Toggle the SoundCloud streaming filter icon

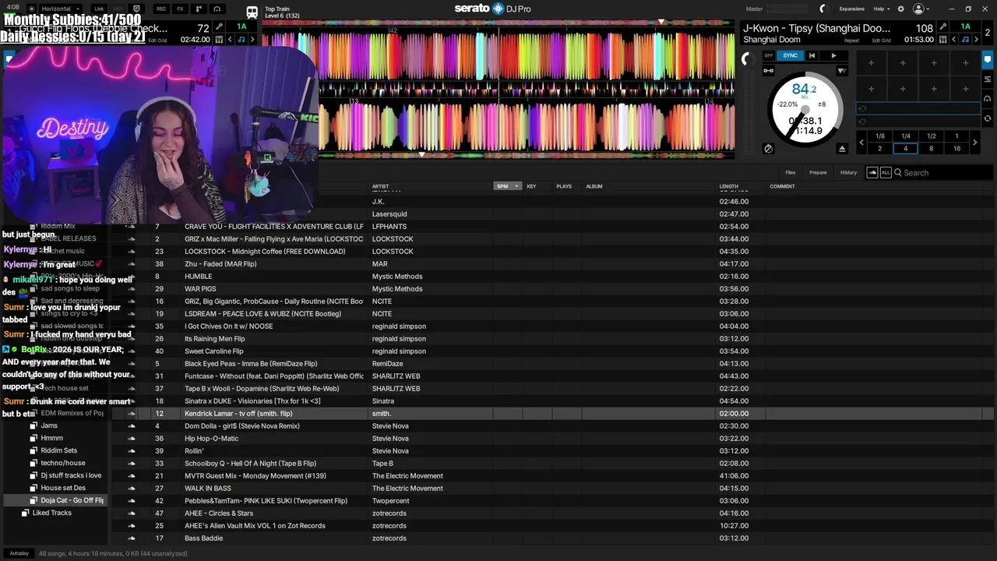[x=872, y=172]
